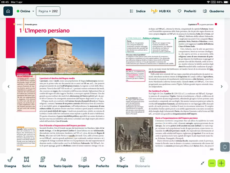Viewport: 230px width, 173px height.
Task: Click the Pagina 202 page number field
Action: click(x=48, y=11)
